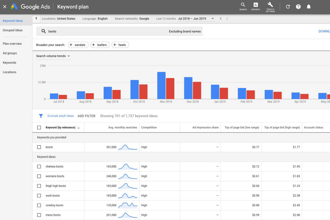The image size is (330, 220).
Task: Click blue Nov 2018 chart bar
Action: [161, 86]
